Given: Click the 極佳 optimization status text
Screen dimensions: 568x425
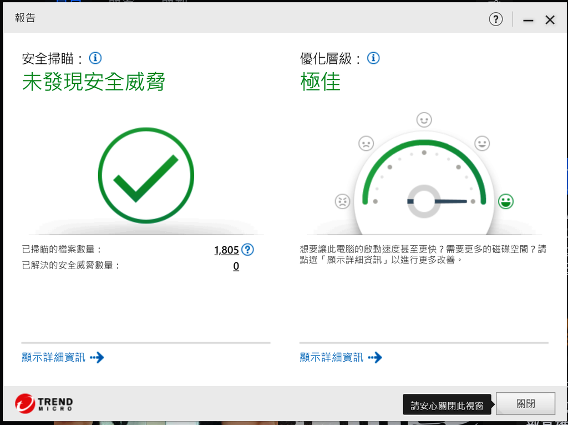Looking at the screenshot, I should coord(320,82).
